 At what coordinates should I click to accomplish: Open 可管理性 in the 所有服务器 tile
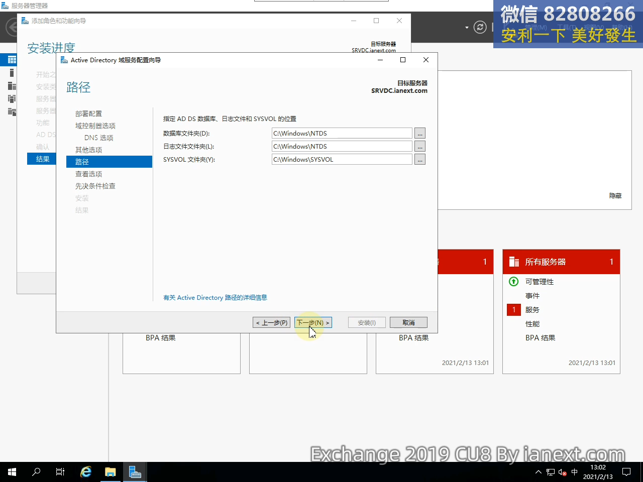click(x=540, y=282)
